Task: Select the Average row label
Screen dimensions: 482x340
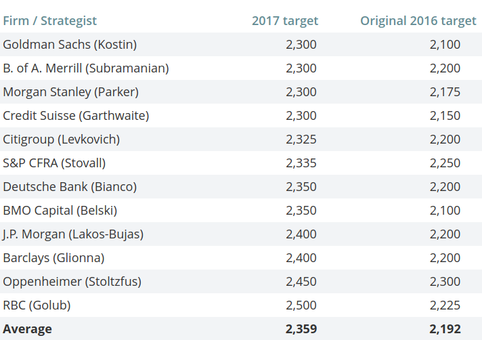Action: coord(27,329)
